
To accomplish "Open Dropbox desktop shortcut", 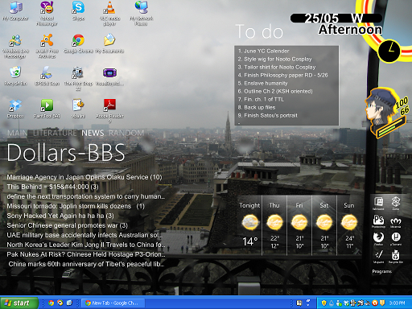I will coord(15,109).
